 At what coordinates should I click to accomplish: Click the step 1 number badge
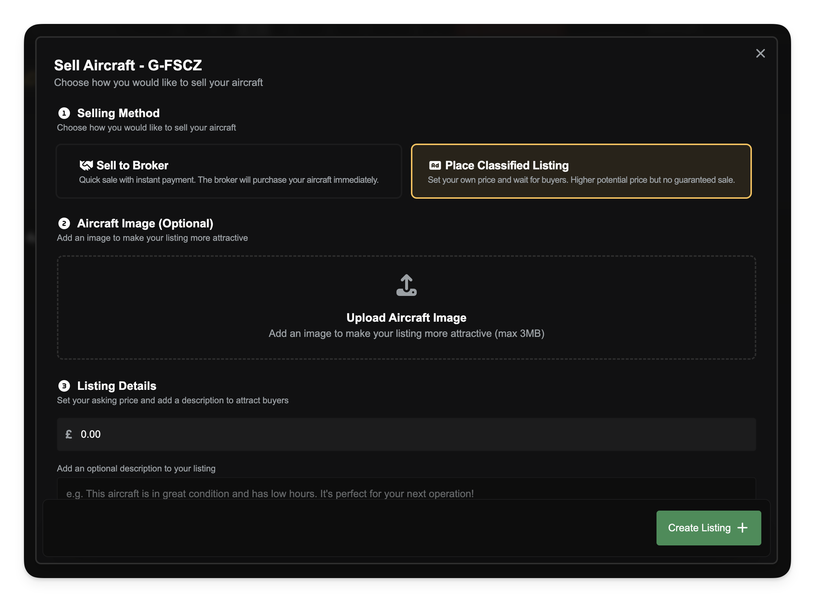[64, 114]
